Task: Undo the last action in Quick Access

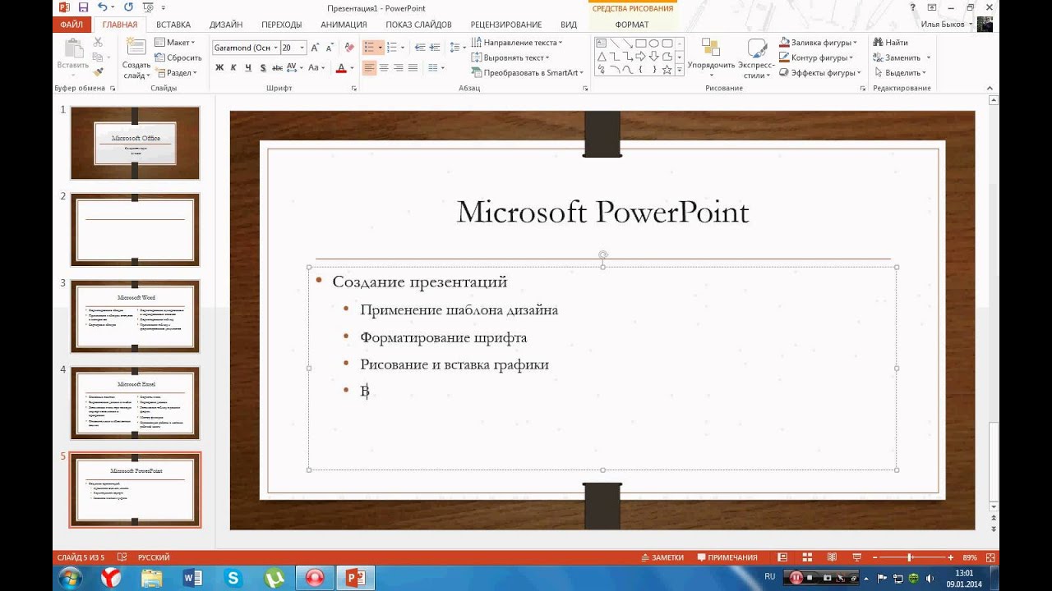Action: coord(102,7)
